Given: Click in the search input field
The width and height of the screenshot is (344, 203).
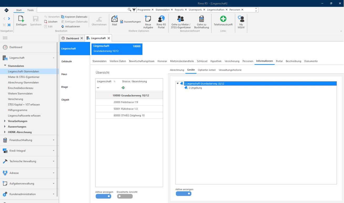Looking at the screenshot, I should click(82, 10).
